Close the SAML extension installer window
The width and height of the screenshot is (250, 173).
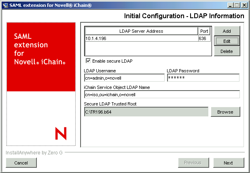pyautogui.click(x=244, y=5)
